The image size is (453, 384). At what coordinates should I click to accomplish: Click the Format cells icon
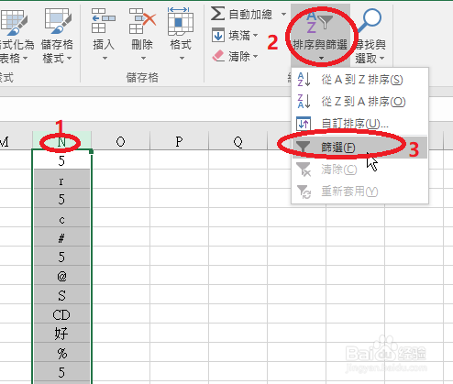point(181,21)
